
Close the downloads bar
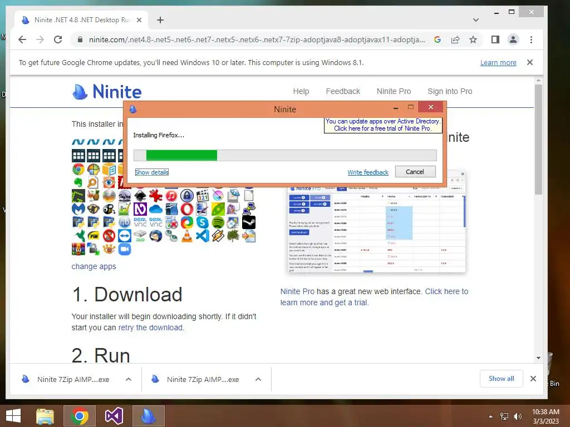[533, 379]
